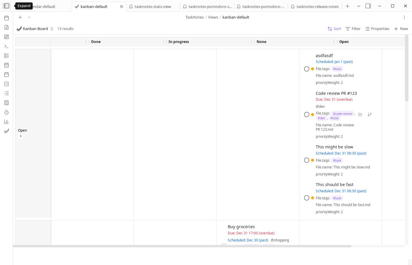The image size is (412, 265).
Task: Open the Pomodoro timer view in the sidebar
Action: (x=6, y=112)
